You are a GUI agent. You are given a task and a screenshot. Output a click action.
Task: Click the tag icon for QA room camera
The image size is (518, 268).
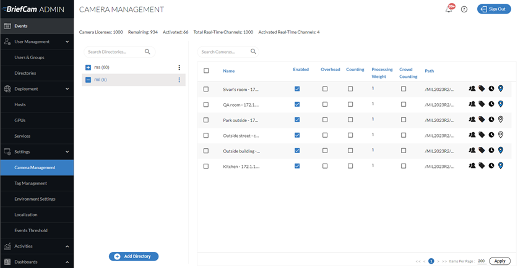pos(481,104)
